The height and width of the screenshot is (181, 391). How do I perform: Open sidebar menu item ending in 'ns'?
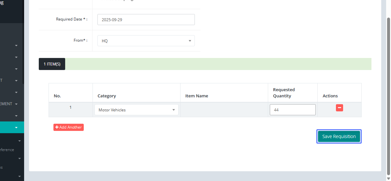click(x=2, y=167)
